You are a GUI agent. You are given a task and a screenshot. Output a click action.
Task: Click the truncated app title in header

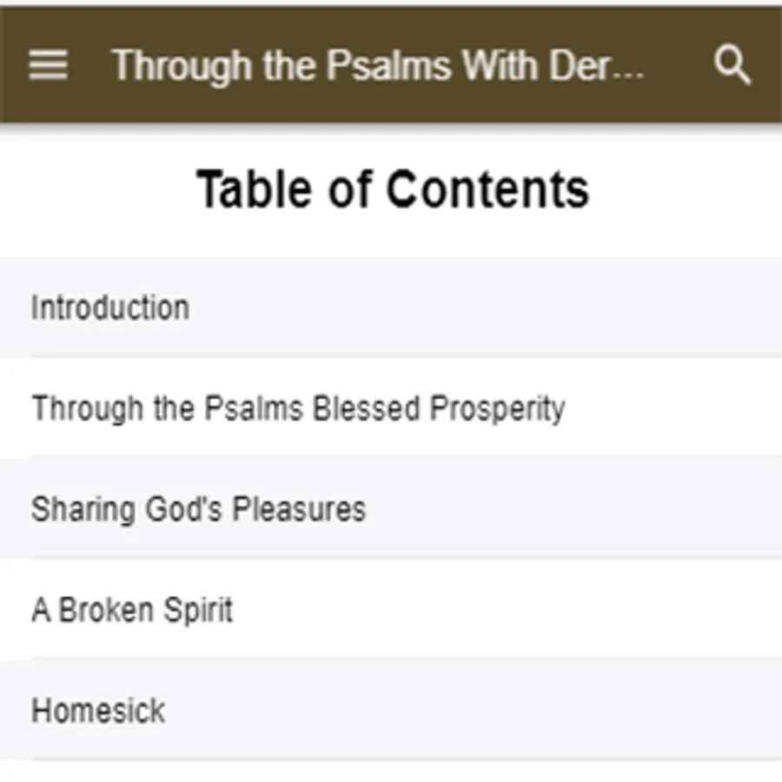378,65
